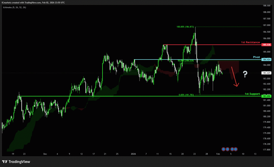Select the 1st Support text label
This screenshot has height=167, width=274.
click(252, 94)
